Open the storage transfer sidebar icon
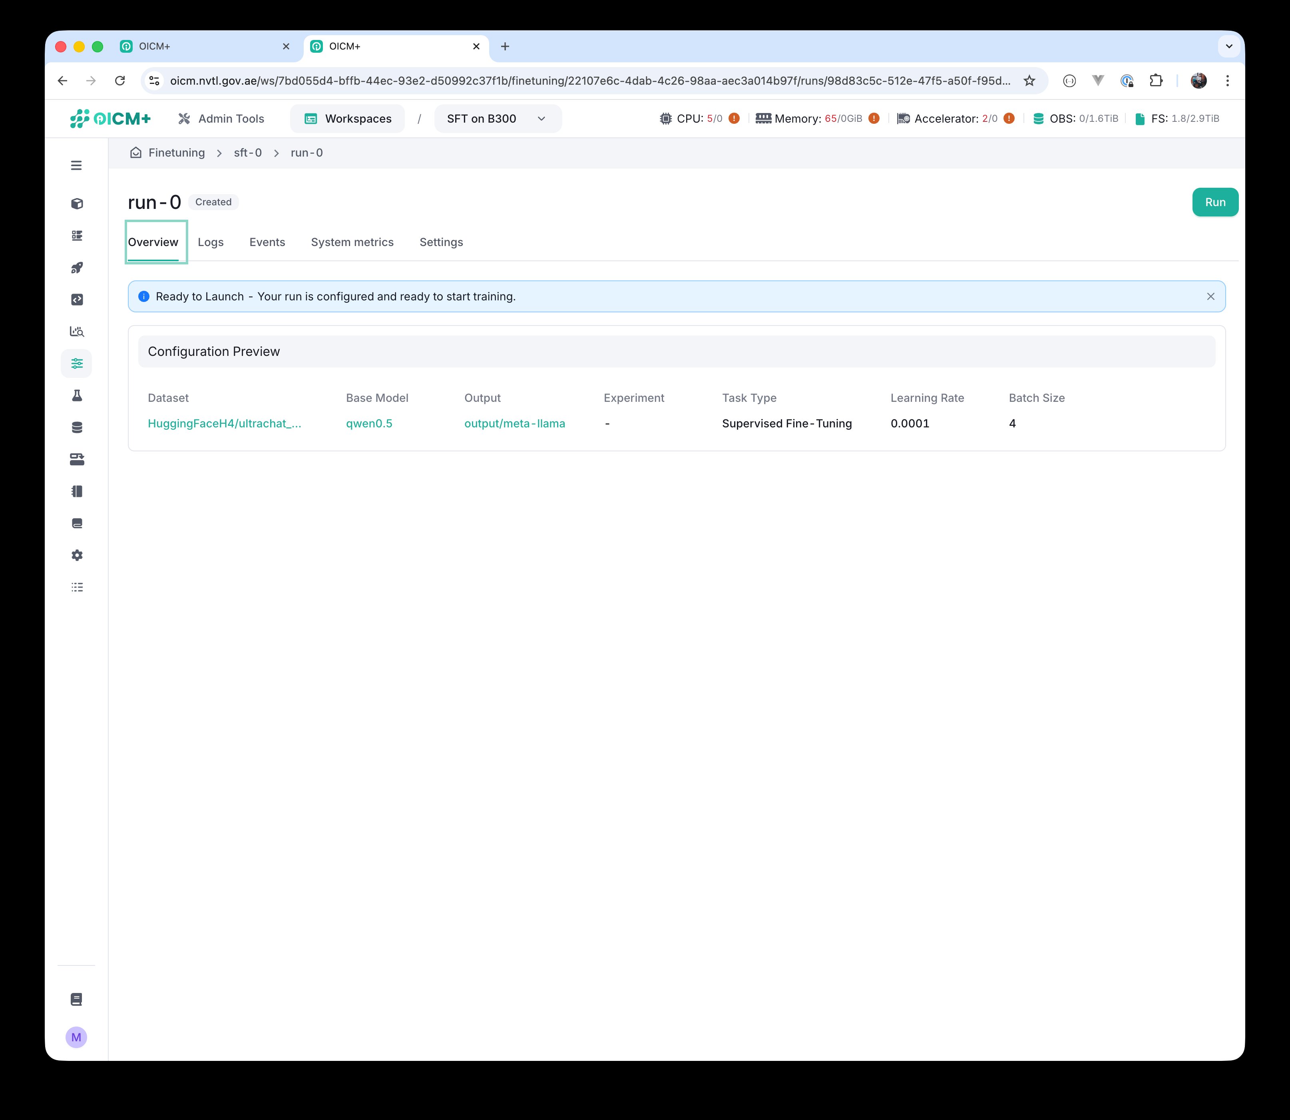This screenshot has width=1290, height=1120. pyautogui.click(x=77, y=459)
